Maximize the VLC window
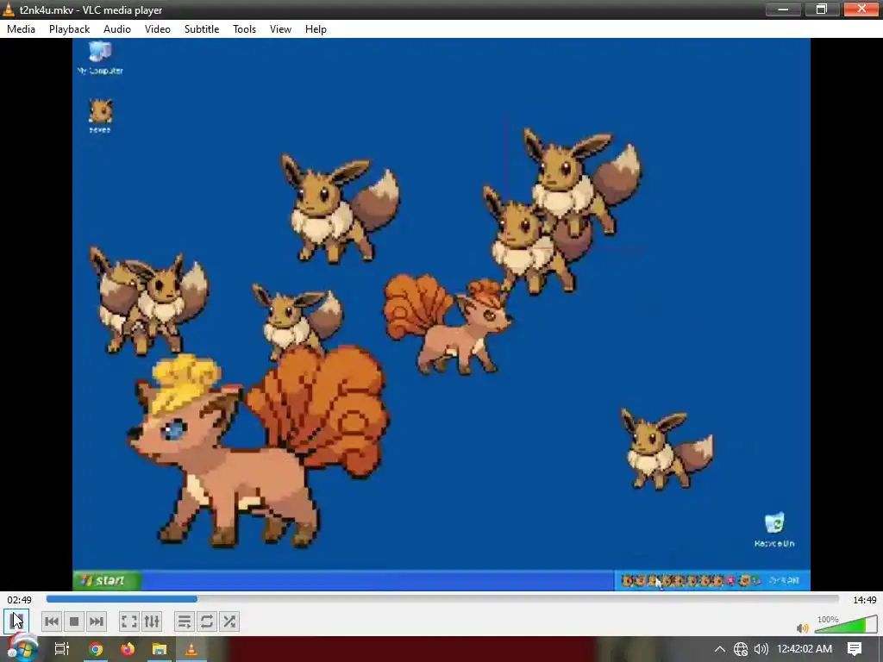Viewport: 883px width, 662px height. coord(822,9)
